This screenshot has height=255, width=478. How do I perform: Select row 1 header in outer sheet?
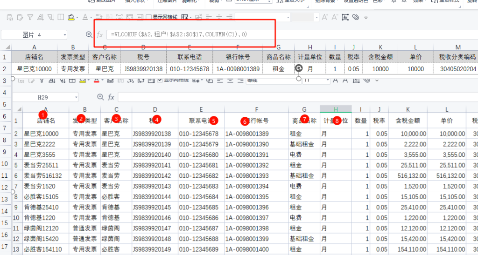pos(5,57)
